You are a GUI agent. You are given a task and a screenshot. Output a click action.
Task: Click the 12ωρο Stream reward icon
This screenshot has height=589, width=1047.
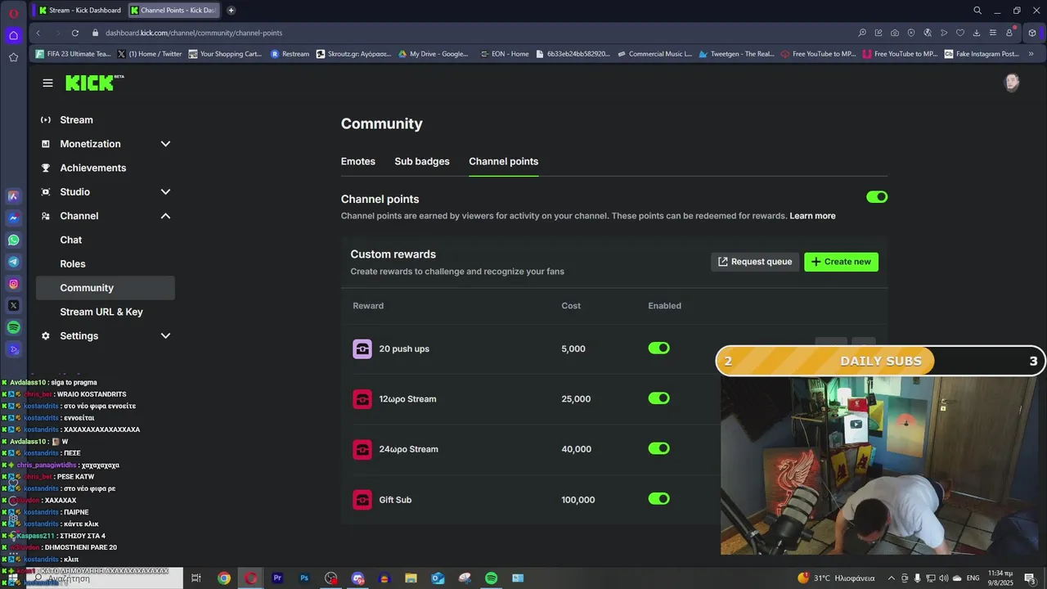pyautogui.click(x=362, y=399)
